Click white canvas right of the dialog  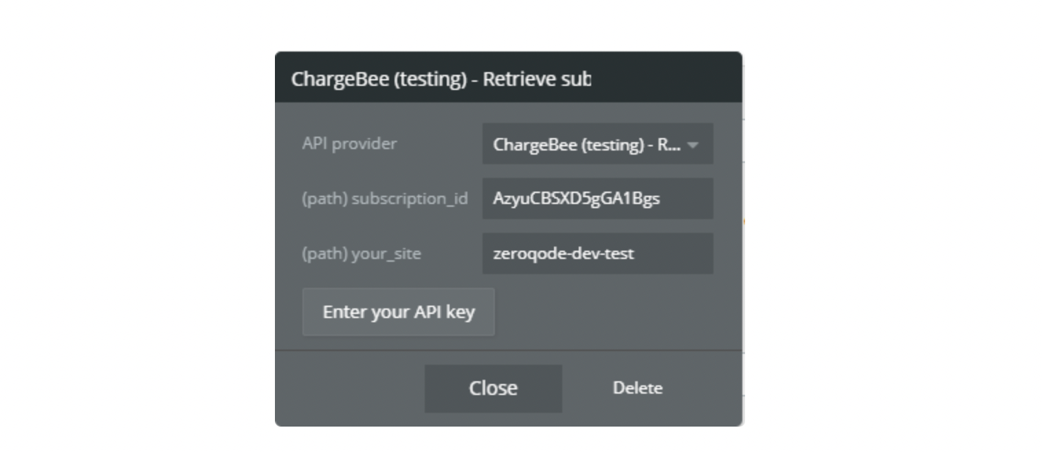(x=894, y=227)
